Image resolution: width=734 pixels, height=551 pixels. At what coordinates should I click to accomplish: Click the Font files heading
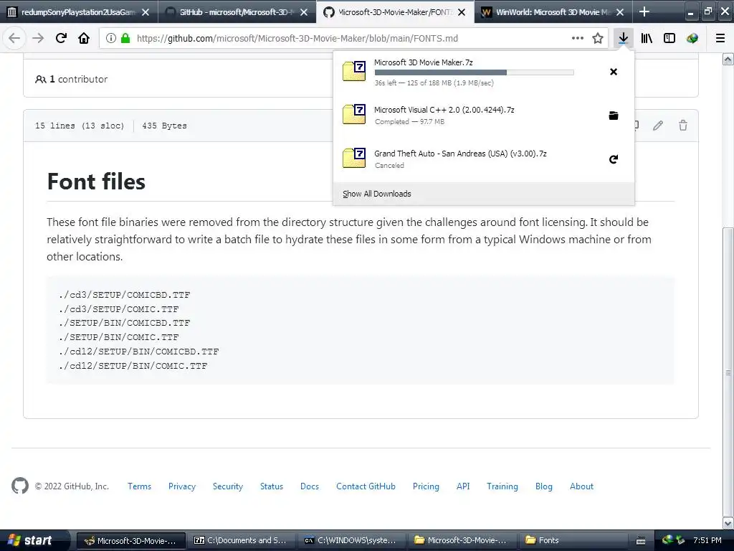pyautogui.click(x=96, y=182)
